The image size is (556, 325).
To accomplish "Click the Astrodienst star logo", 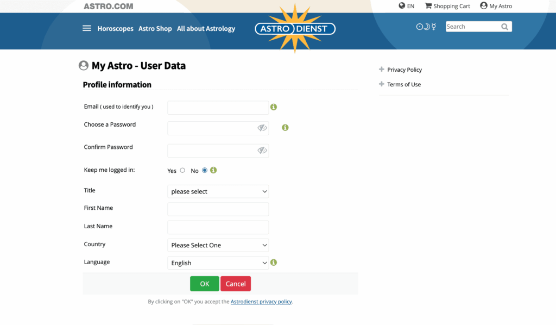I will pyautogui.click(x=295, y=28).
